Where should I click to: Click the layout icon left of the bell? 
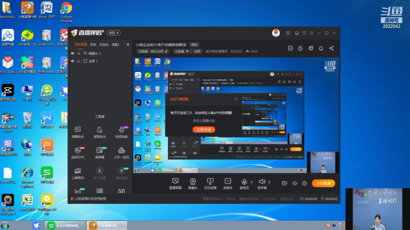(x=311, y=48)
